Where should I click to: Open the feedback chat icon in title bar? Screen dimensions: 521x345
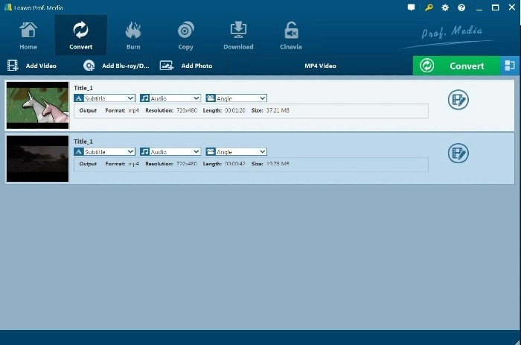(x=411, y=7)
